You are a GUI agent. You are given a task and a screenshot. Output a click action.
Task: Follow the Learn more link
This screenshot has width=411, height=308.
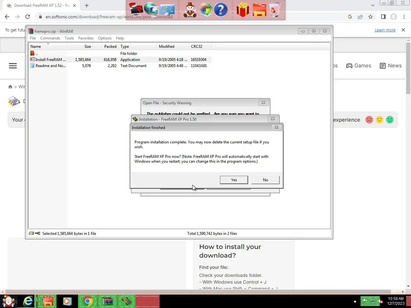point(385,30)
